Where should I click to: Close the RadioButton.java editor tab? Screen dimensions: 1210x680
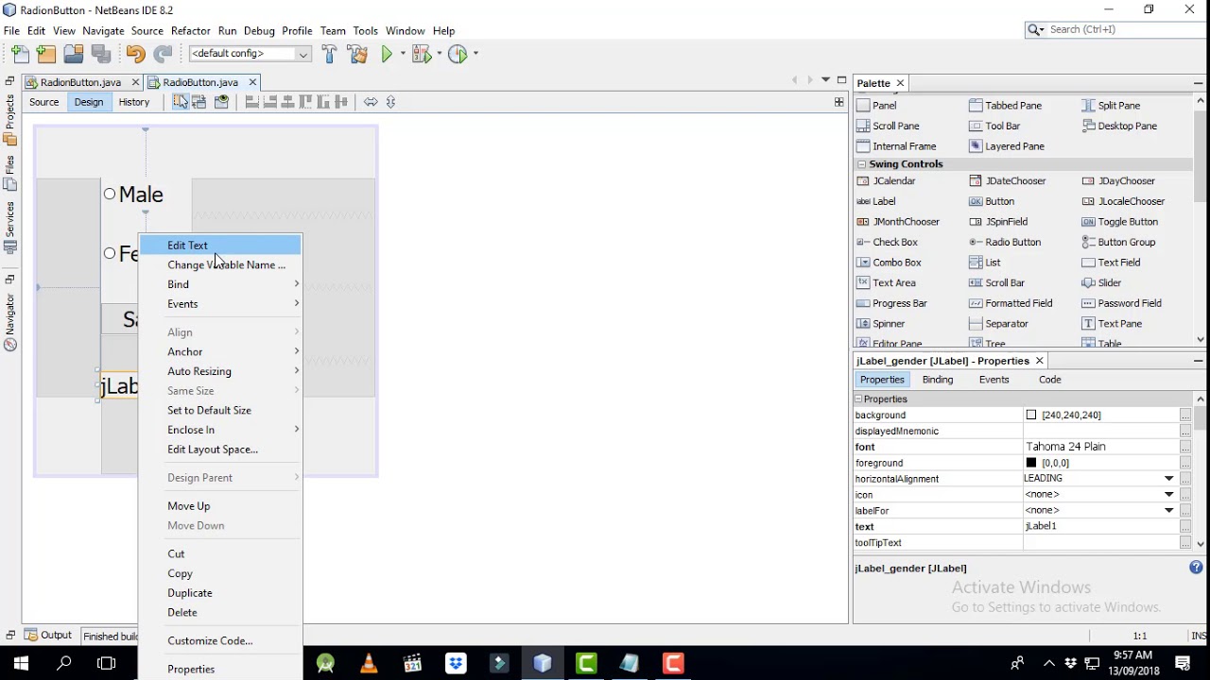coord(252,82)
